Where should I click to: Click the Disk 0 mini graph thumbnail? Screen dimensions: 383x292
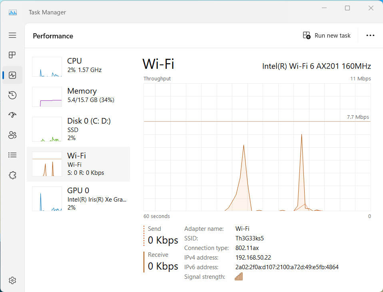pyautogui.click(x=47, y=129)
